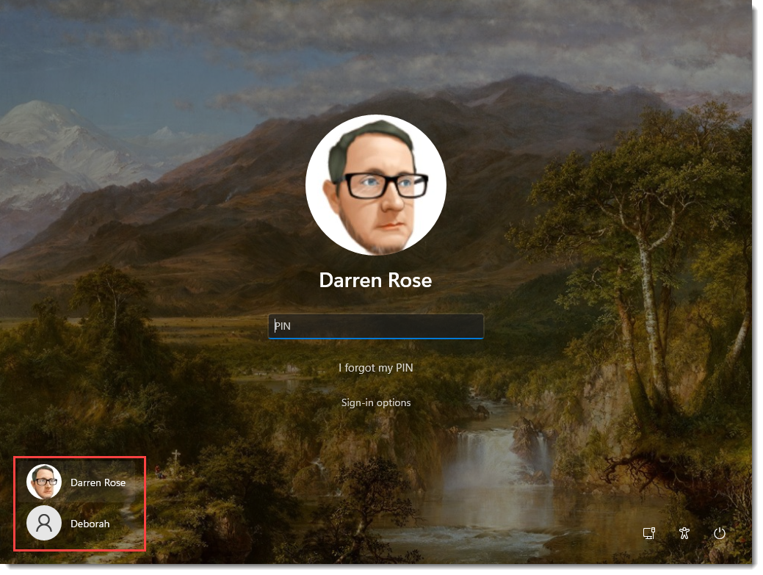Expand Sign-in options
Screen dimensions: 763x575
(375, 402)
